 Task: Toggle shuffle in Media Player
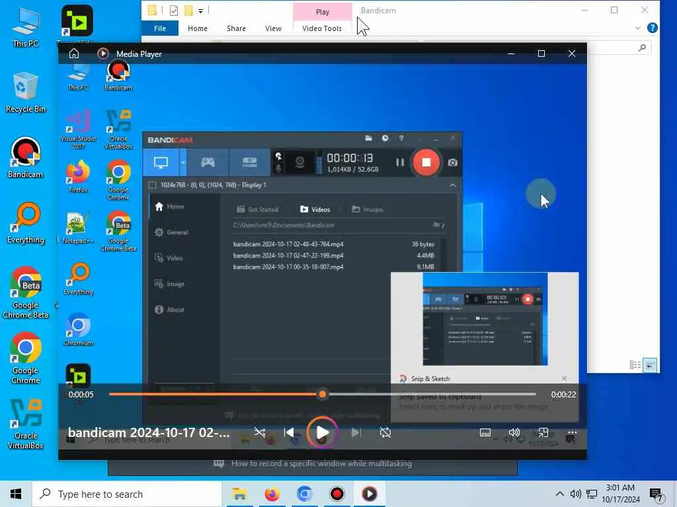pyautogui.click(x=259, y=432)
